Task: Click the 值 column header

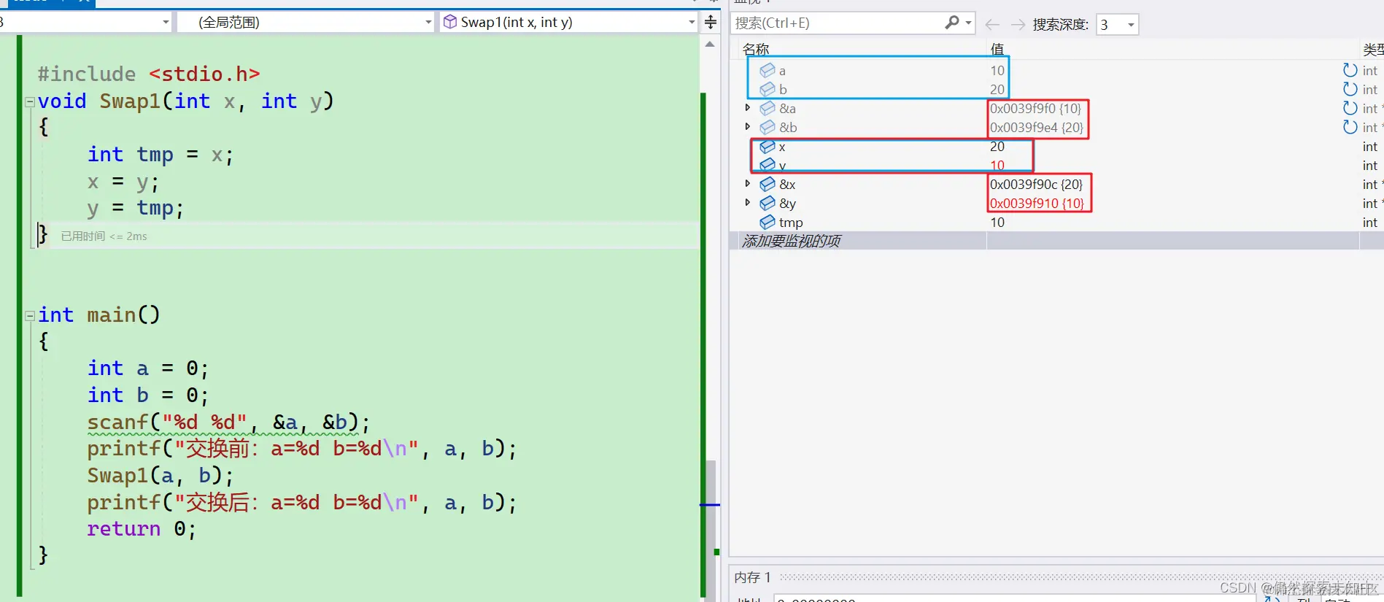Action: 997,49
